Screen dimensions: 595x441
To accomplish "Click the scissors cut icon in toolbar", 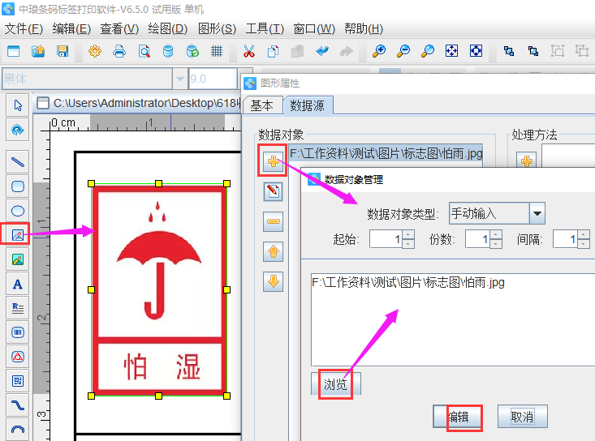I will pyautogui.click(x=248, y=51).
